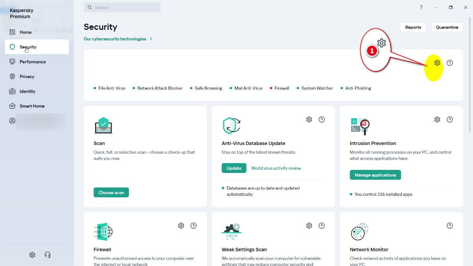Click Anti-Phishing status item
Viewport: 473px width, 266px height.
coord(356,88)
